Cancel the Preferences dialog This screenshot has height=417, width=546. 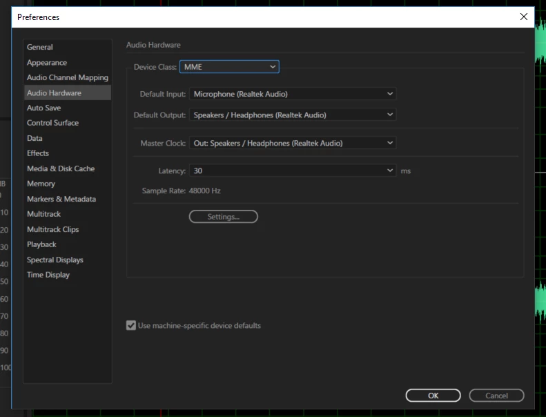pos(496,396)
